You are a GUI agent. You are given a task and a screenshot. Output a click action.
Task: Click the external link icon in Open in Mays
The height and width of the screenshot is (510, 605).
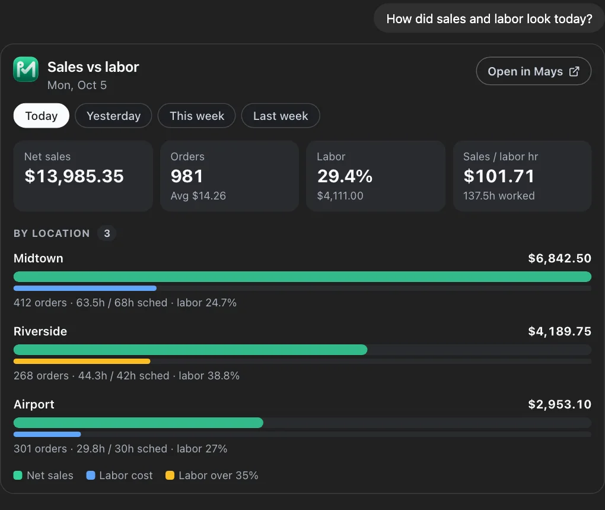tap(574, 71)
